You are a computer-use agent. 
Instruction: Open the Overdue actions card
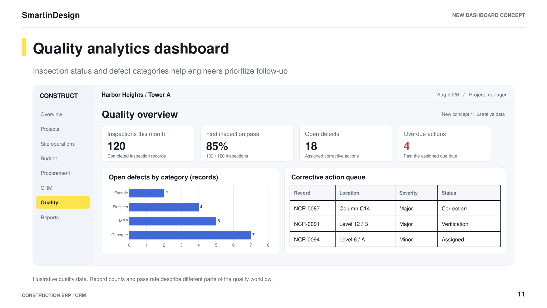pos(445,143)
